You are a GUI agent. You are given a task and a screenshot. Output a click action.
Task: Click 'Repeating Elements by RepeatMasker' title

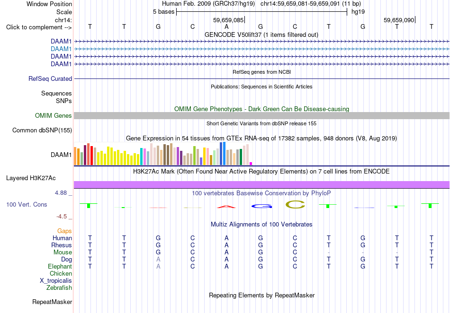(261, 295)
